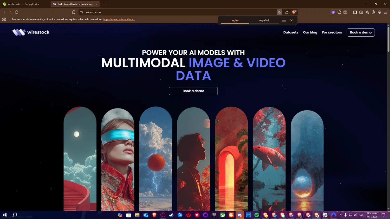390x219 pixels.
Task: Open the Brave Wallet icon
Action: 361,12
